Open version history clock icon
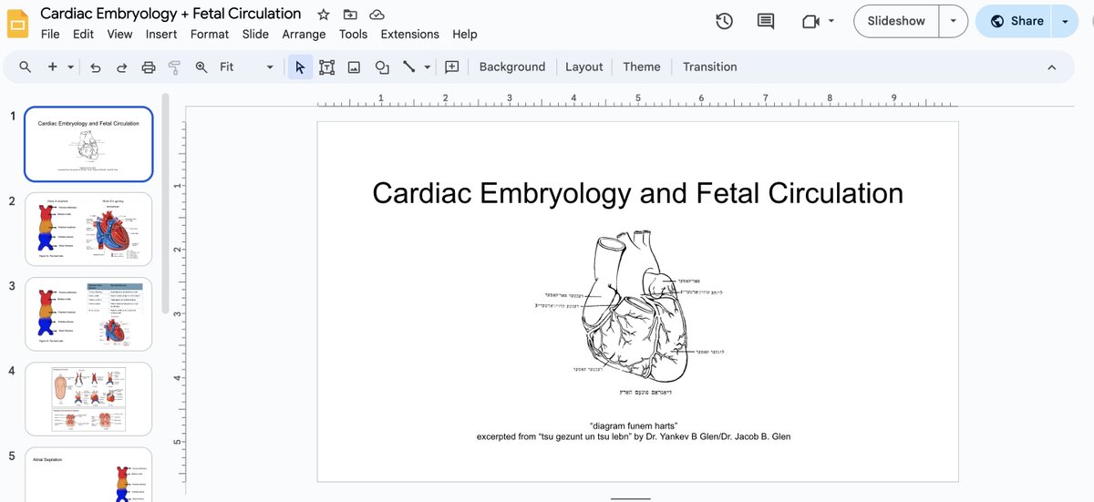1094x502 pixels. tap(725, 21)
